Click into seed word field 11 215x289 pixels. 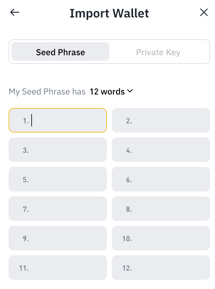[58, 268]
